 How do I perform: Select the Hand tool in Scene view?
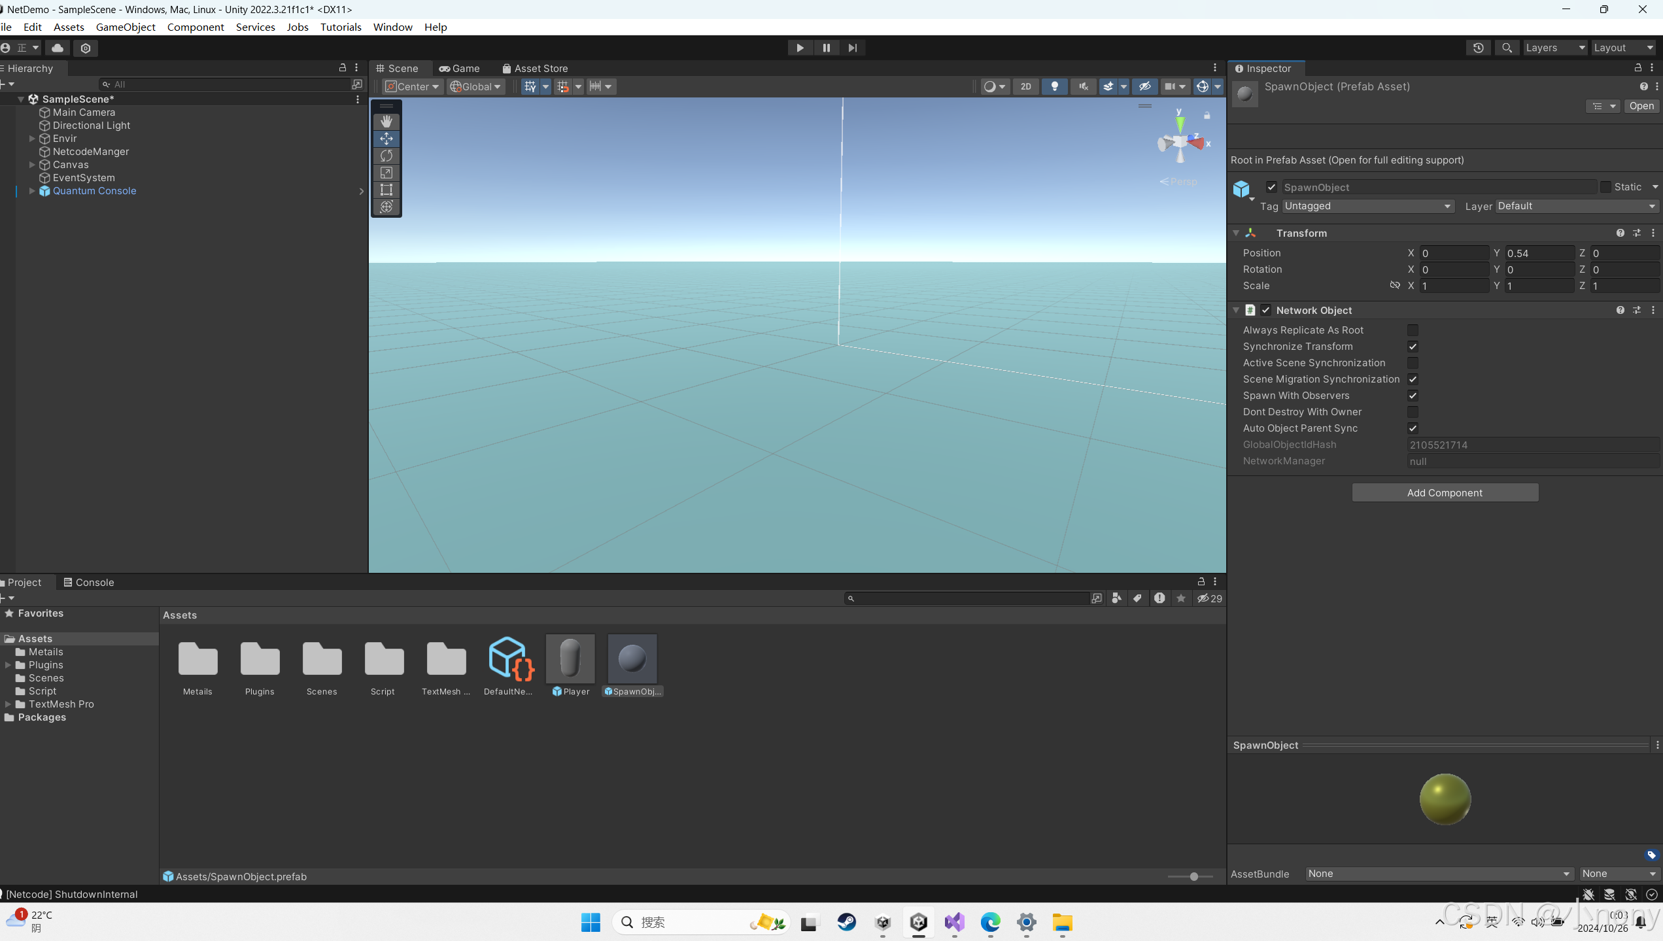point(386,121)
